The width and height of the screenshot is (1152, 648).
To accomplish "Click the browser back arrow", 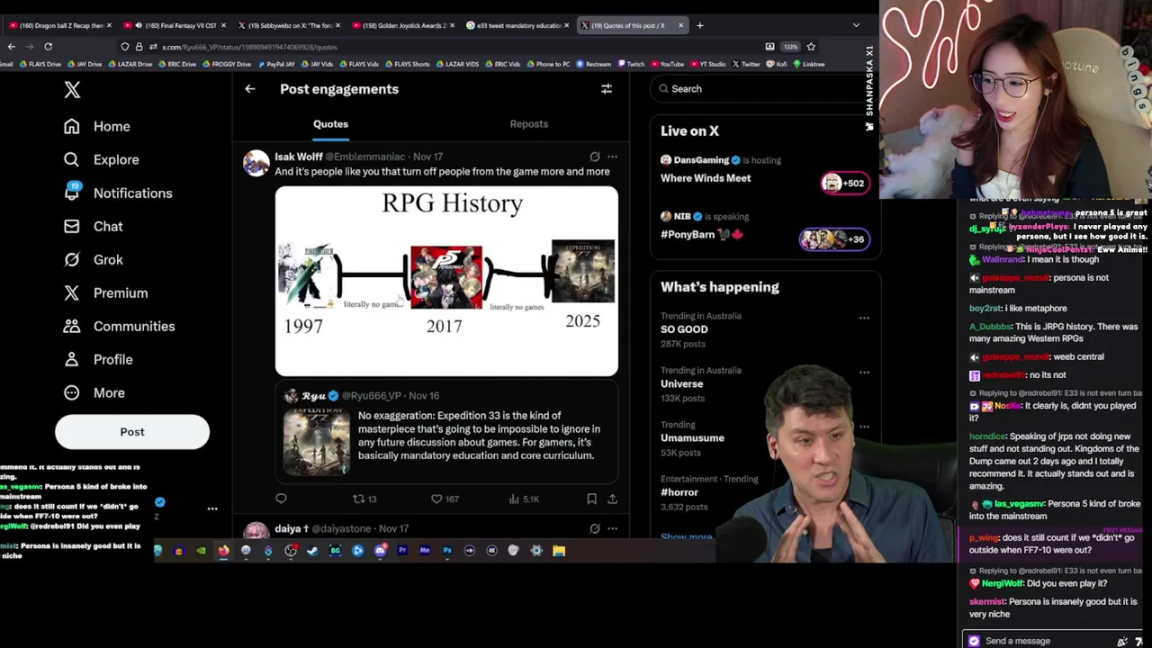I will 12,47.
